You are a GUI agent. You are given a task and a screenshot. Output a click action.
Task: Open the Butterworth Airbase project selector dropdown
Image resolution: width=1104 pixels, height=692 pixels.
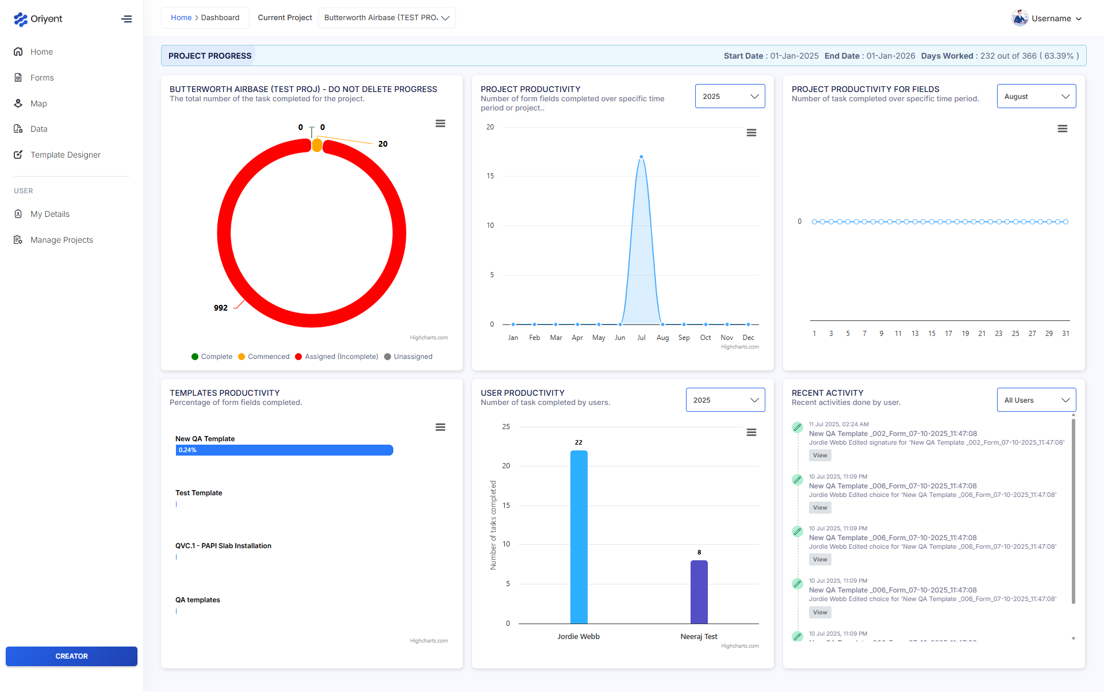(386, 17)
